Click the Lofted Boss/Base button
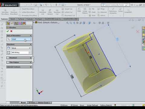 pyautogui.click(x=27, y=12)
